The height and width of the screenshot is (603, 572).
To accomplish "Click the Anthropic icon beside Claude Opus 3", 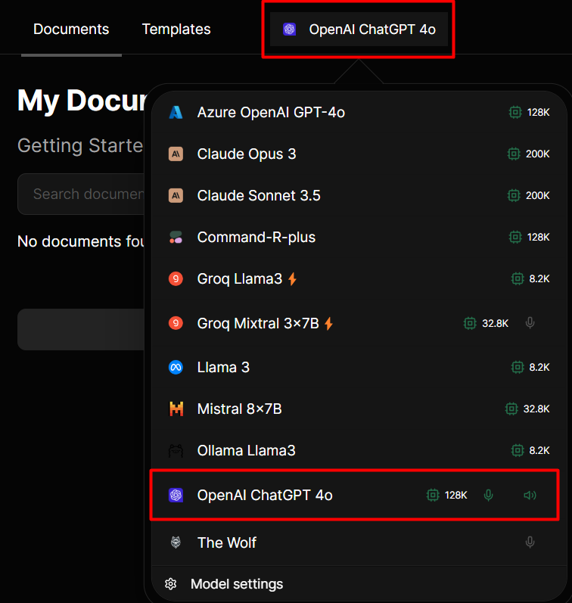I will click(x=176, y=154).
